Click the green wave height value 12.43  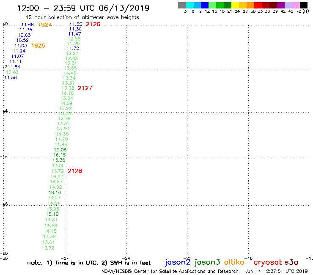click(x=12, y=72)
